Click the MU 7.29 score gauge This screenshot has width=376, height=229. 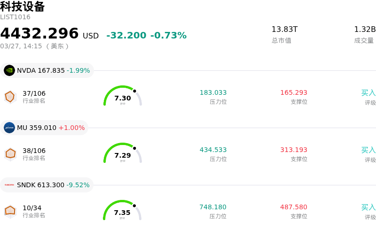tap(123, 154)
